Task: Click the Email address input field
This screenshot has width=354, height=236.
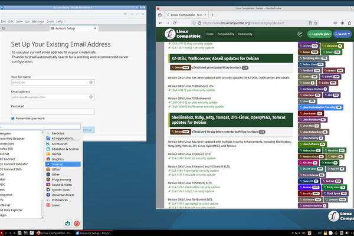Action: point(53,97)
